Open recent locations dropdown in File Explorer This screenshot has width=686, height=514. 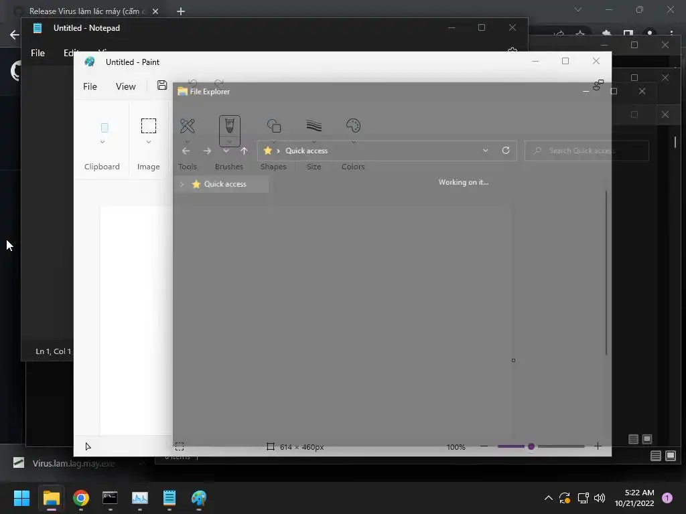(x=226, y=151)
